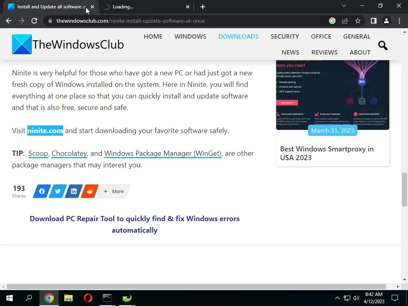Click the March 31, 2023 date badge
Viewport: 408px width, 306px height.
click(x=333, y=130)
